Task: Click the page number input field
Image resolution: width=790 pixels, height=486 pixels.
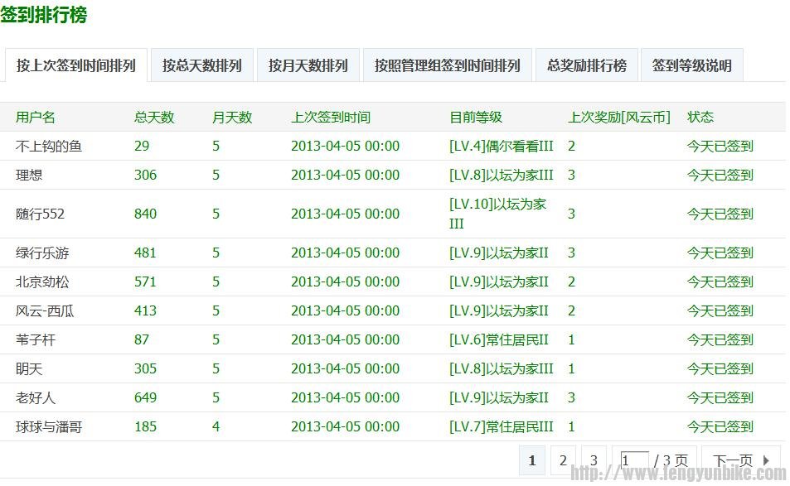Action: click(x=634, y=460)
